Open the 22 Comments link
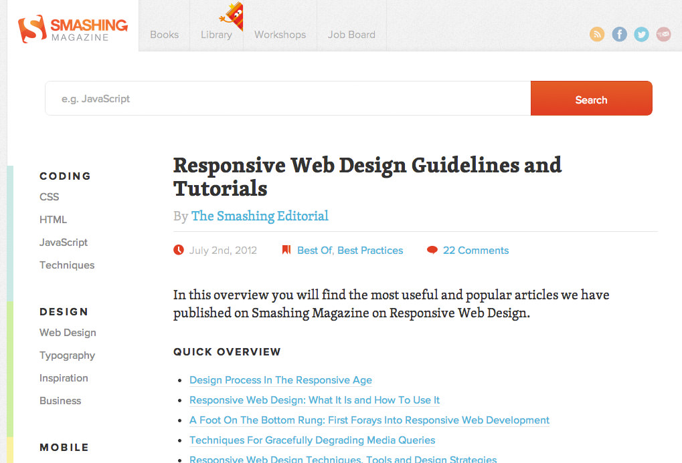 (475, 251)
